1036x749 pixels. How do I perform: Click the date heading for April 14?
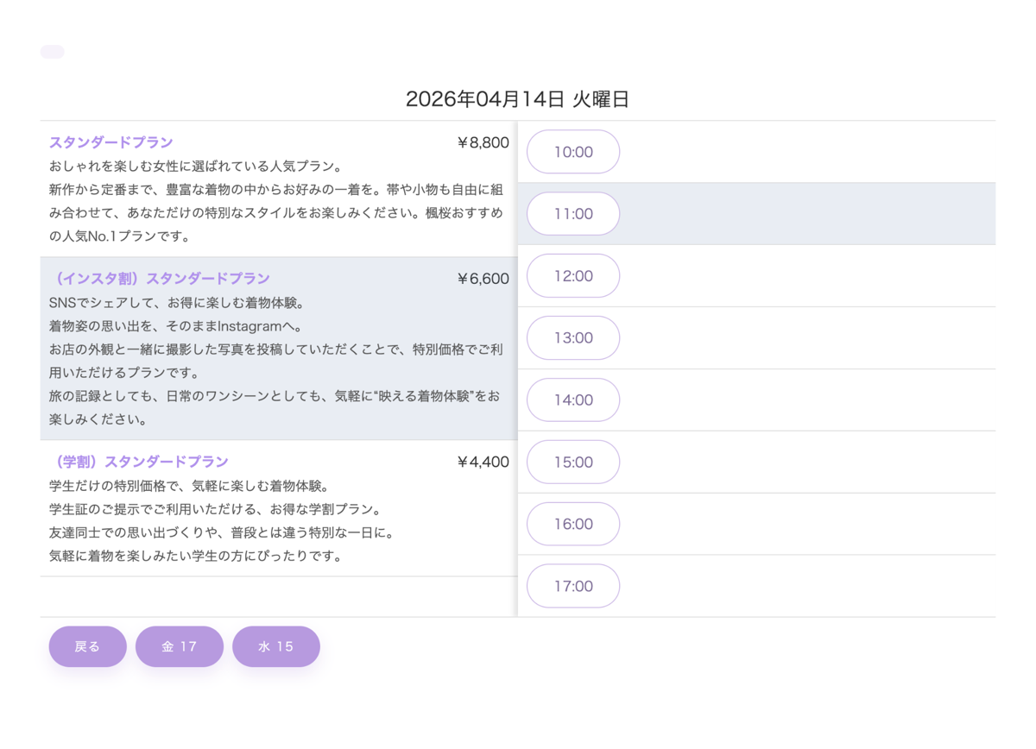[x=518, y=98]
